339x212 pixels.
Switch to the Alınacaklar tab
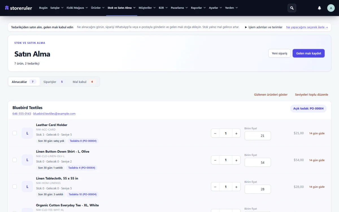coord(24,82)
